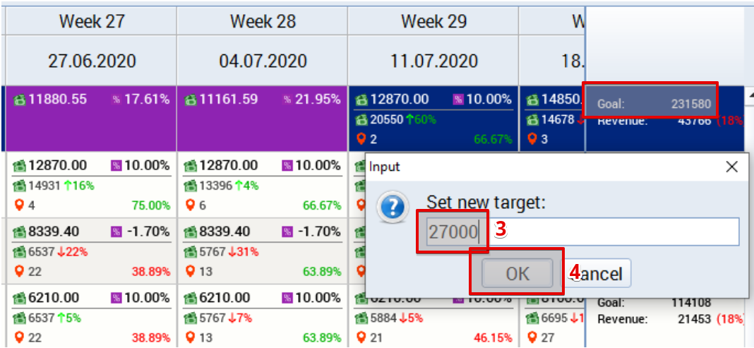The height and width of the screenshot is (348, 754).
Task: Click percent icon in blue Week 29 cell
Action: point(458,100)
